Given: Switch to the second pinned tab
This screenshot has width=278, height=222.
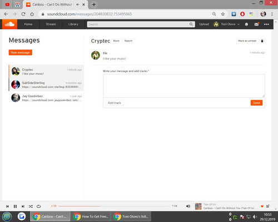Looking at the screenshot, I should click(x=18, y=4).
